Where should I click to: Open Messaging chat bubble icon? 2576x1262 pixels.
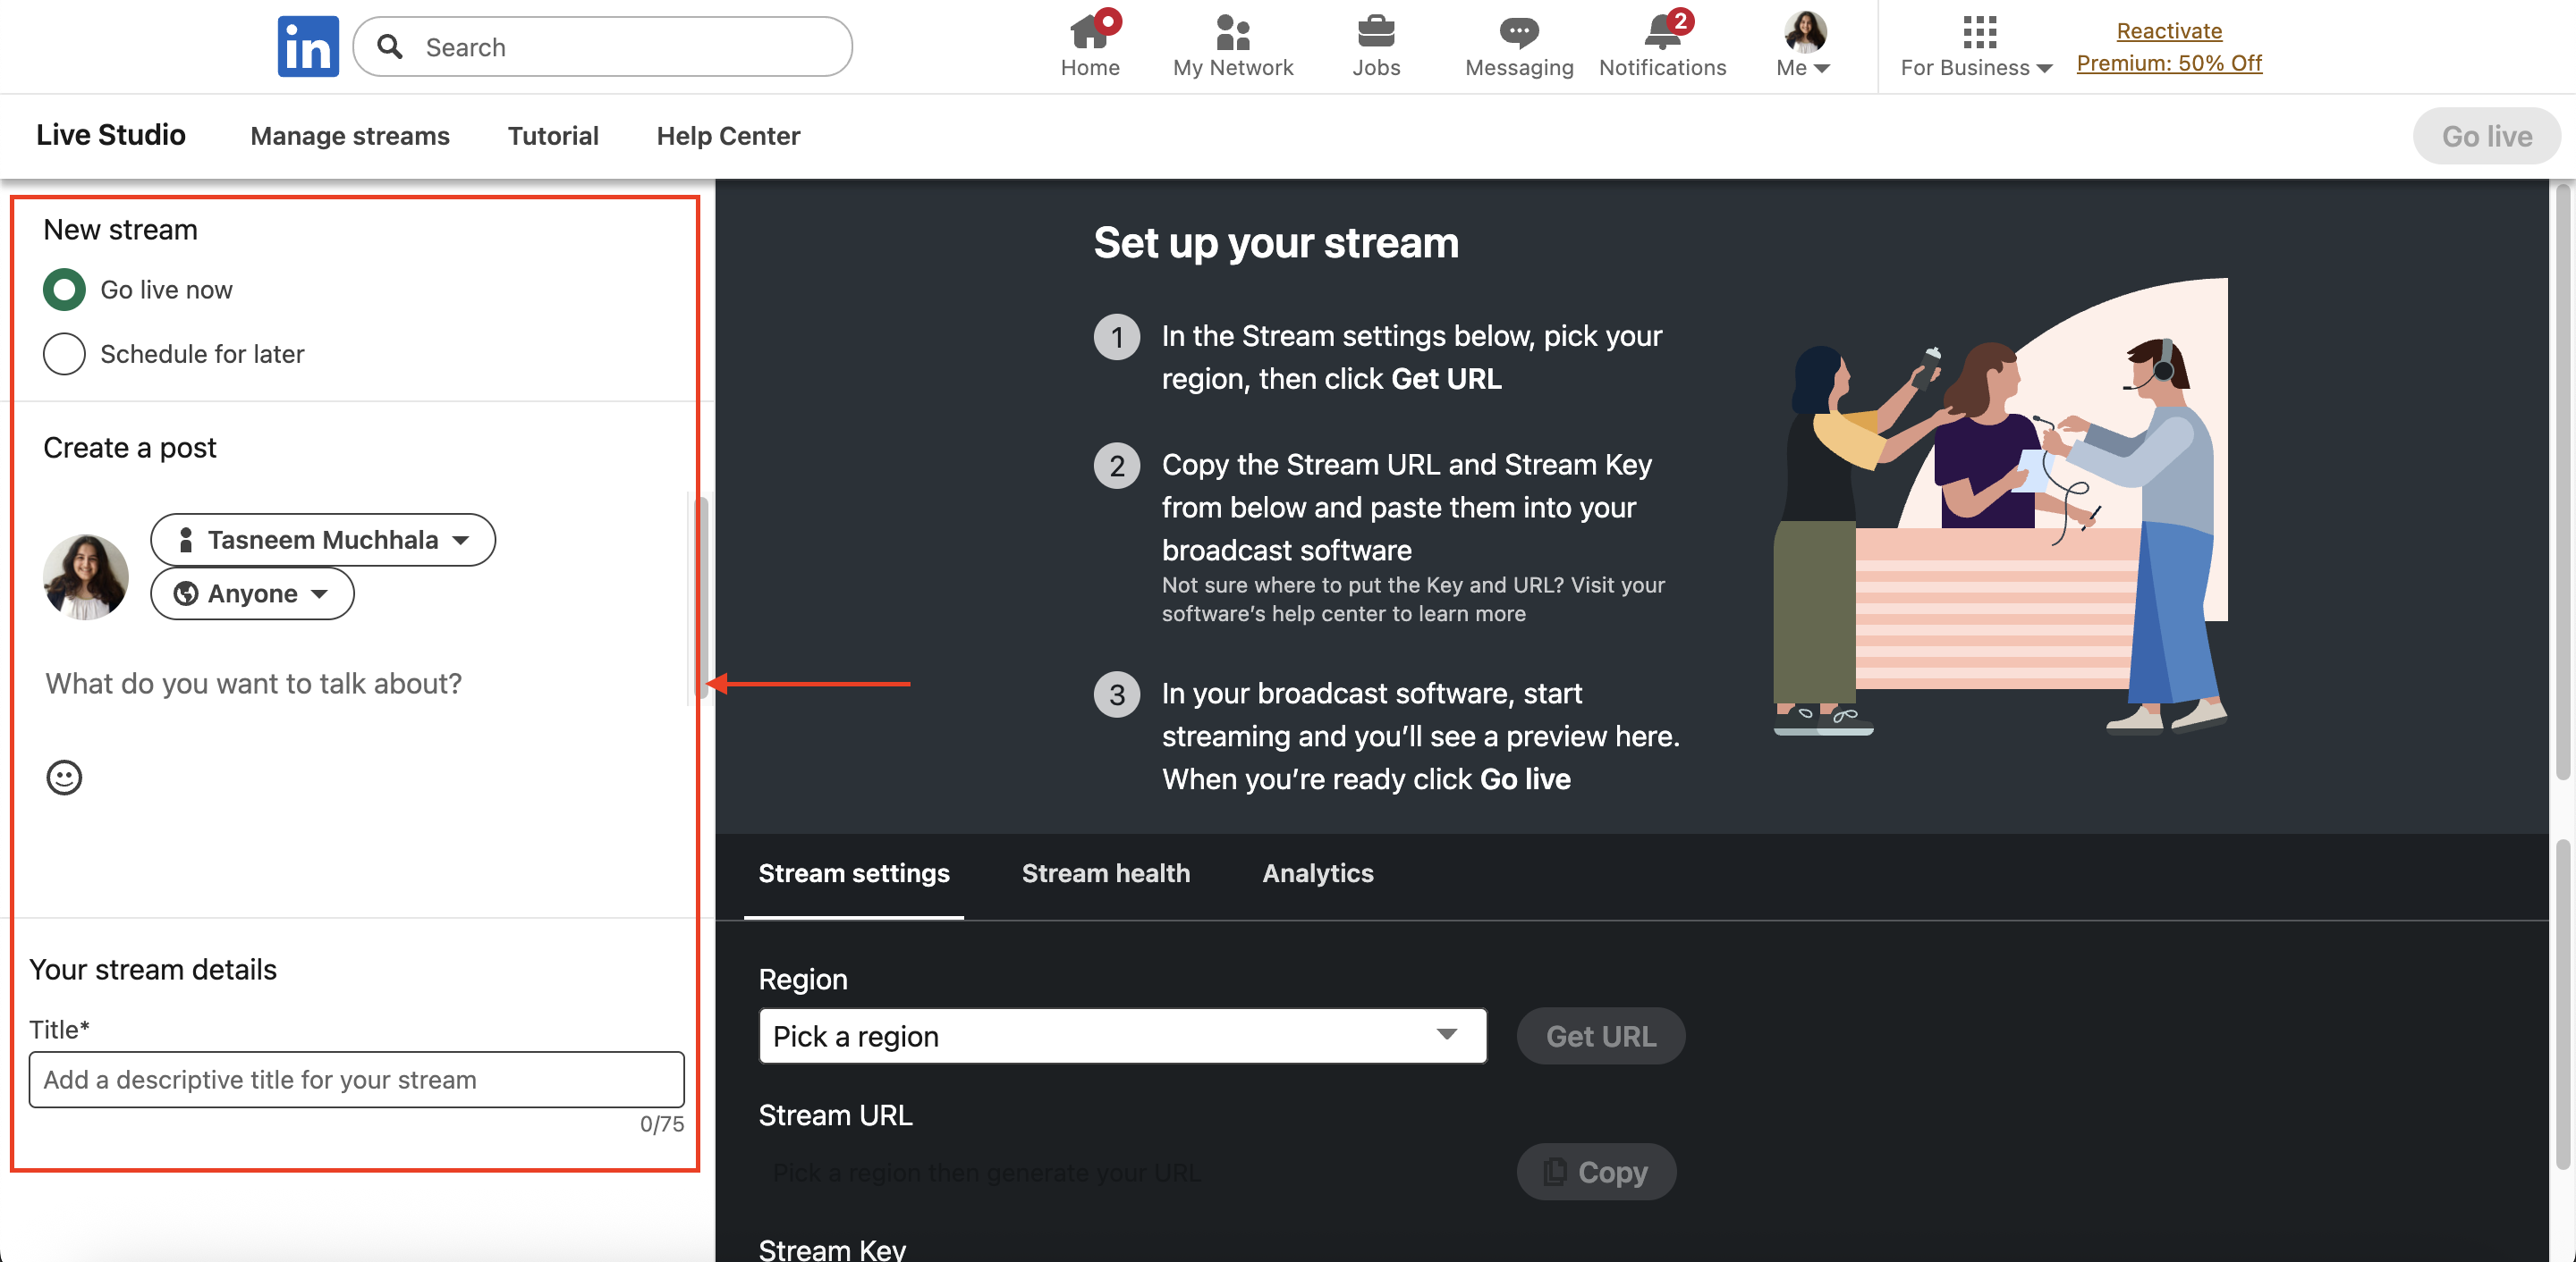1518,32
